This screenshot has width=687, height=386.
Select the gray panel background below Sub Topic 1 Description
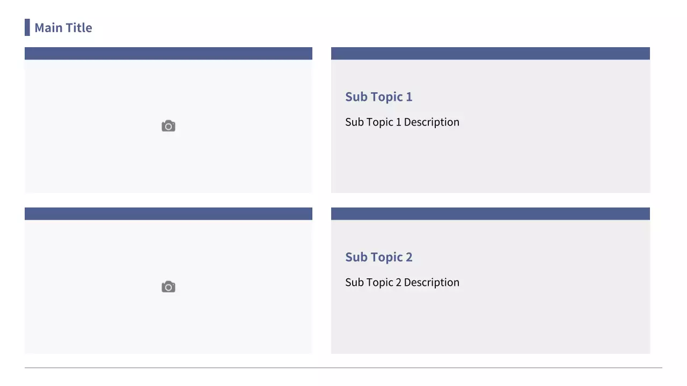[x=490, y=164]
